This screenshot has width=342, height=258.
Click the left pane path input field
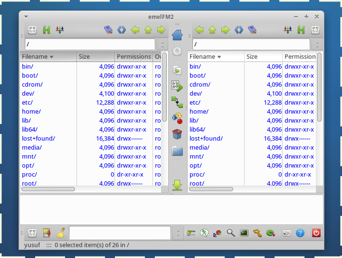90,44
